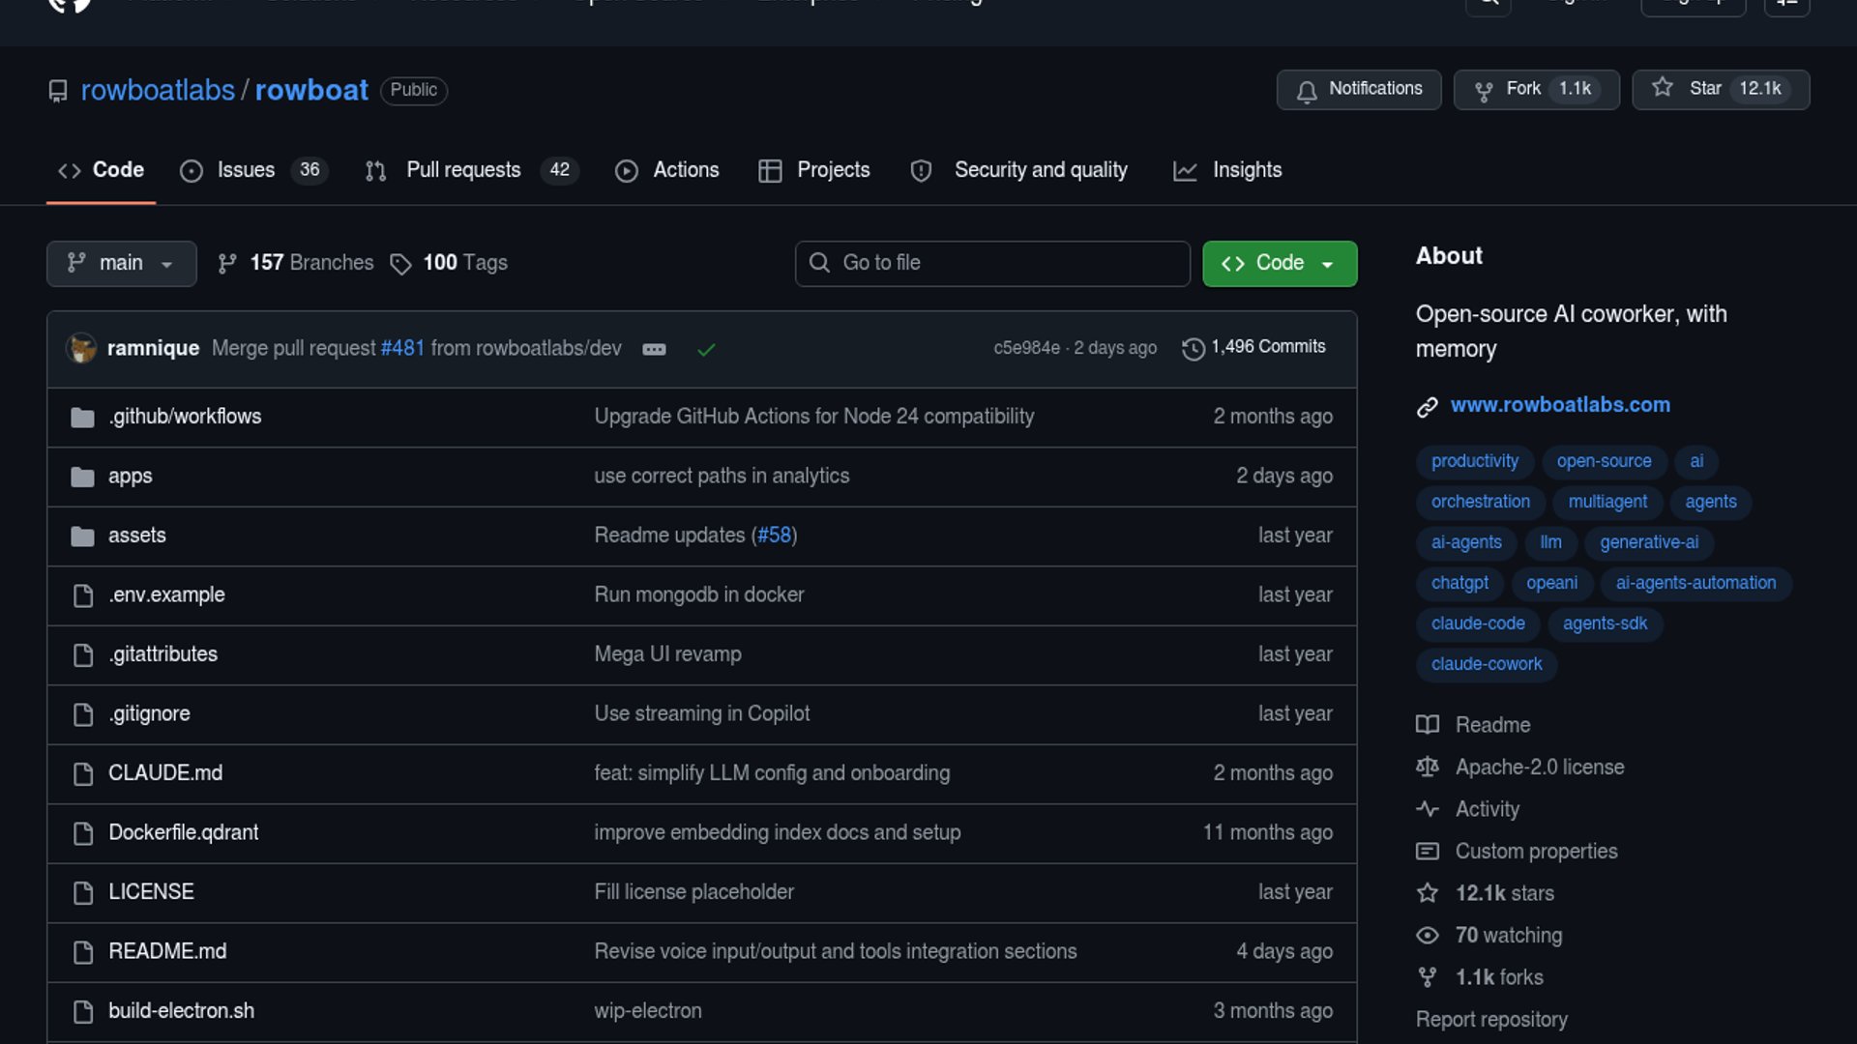Open the main branch dropdown
Screen dimensions: 1857x1044
(121, 263)
